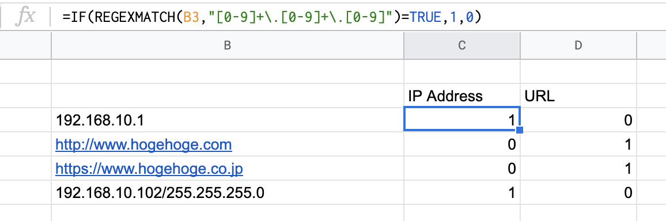
Task: Open the http://www.hogehoge.com link
Action: pyautogui.click(x=143, y=145)
